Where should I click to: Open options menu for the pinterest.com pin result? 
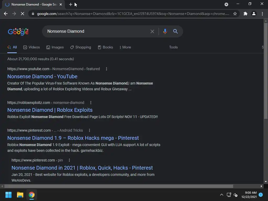click(x=69, y=160)
